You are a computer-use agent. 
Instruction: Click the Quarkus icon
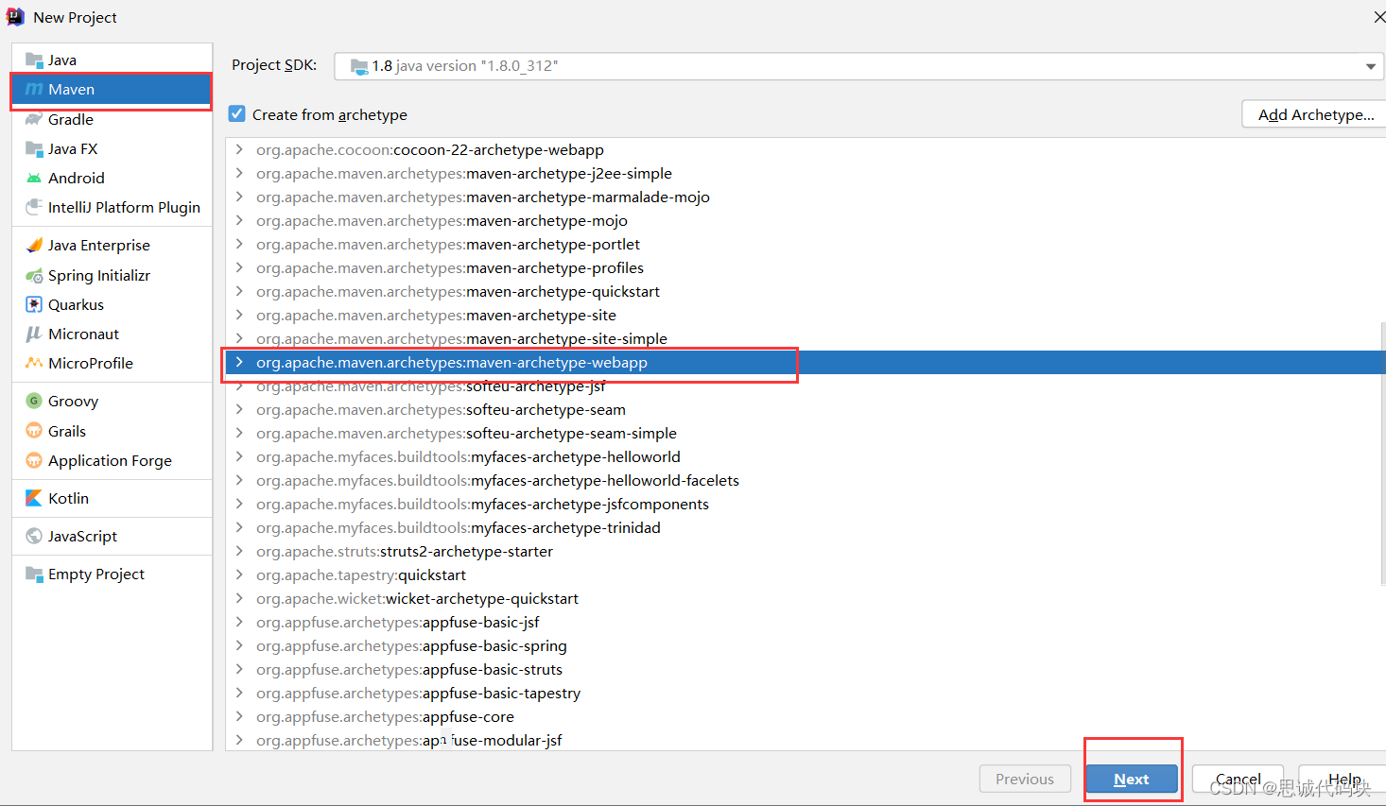(x=34, y=304)
